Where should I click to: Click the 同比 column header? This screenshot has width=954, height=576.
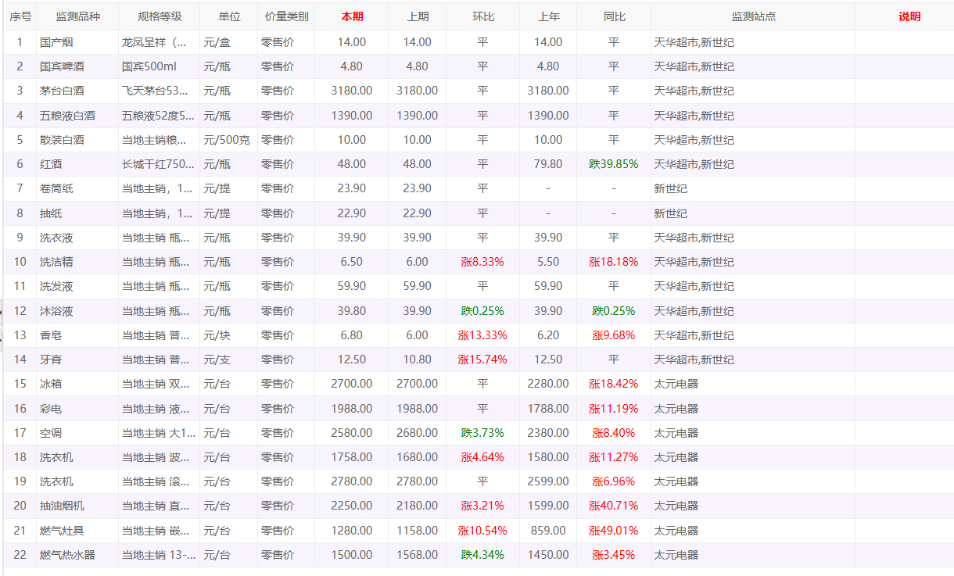tap(614, 16)
